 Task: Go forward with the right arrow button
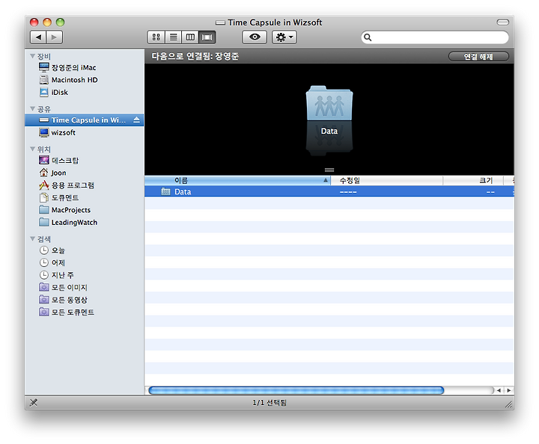click(x=55, y=37)
